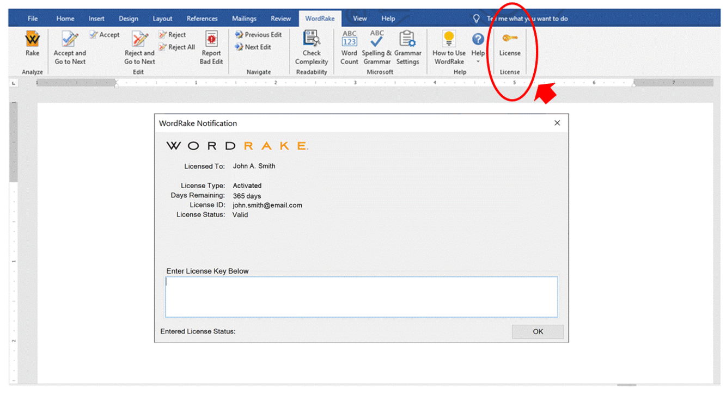Screen dimensions: 726x408
Task: Confirm the dialog with OK
Action: pos(538,331)
